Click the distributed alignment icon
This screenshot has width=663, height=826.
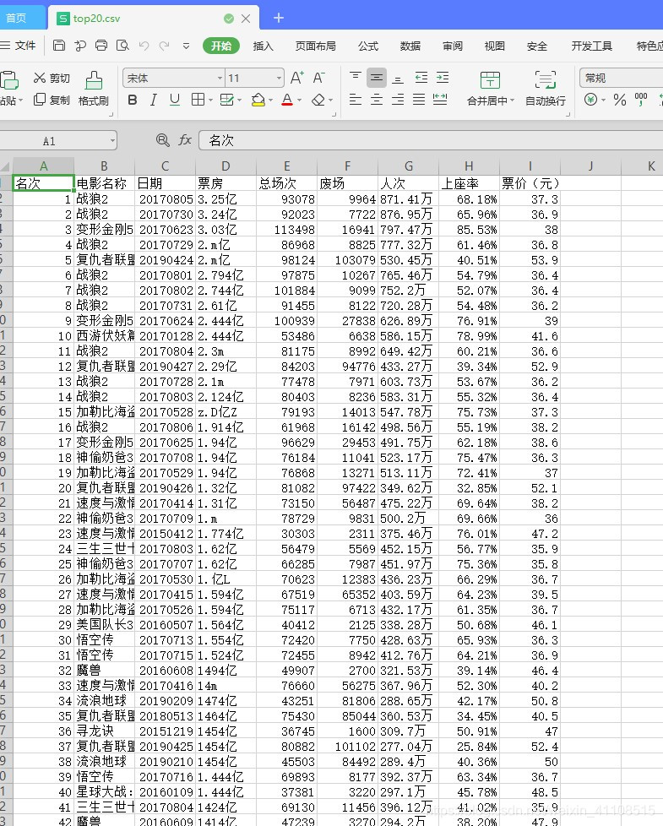point(440,100)
